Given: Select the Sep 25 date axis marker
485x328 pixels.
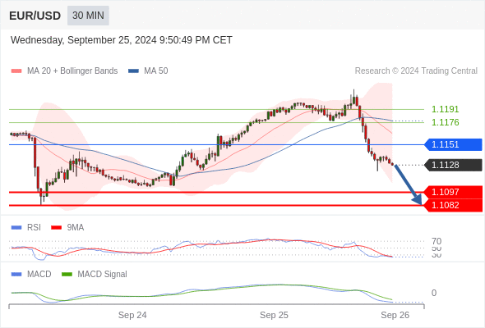Looking at the screenshot, I should coord(274,315).
